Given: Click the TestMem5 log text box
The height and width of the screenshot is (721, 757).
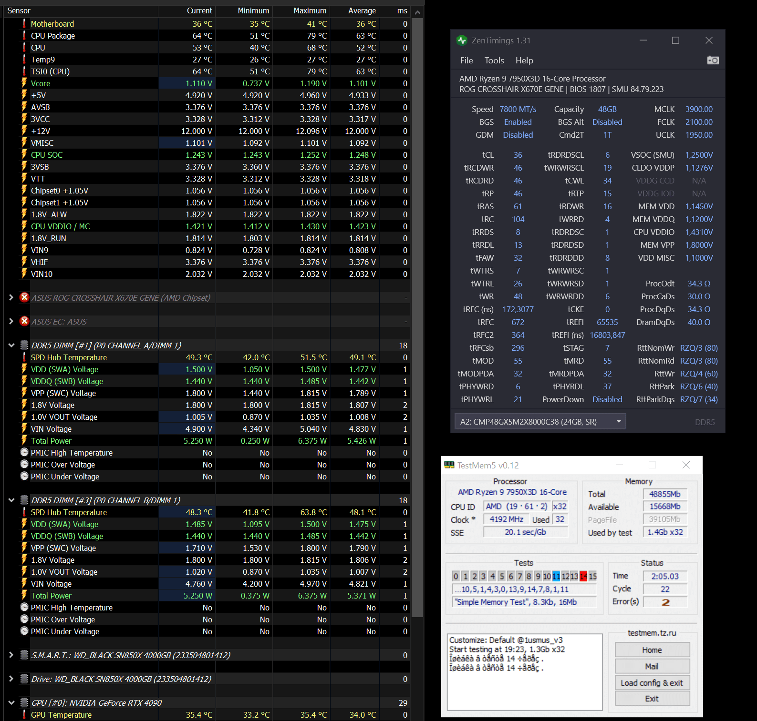Looking at the screenshot, I should (x=525, y=672).
